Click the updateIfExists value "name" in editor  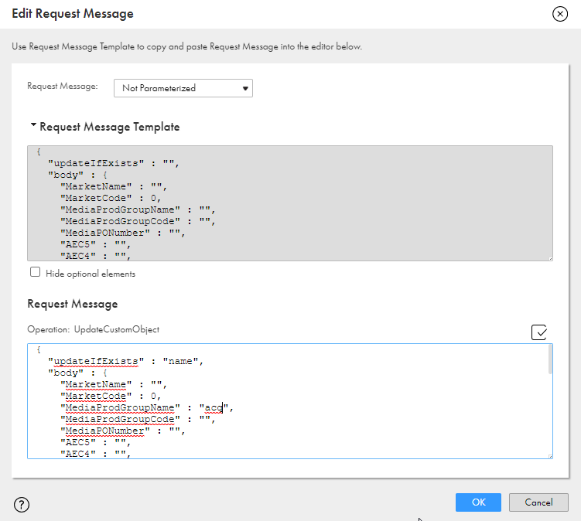180,361
